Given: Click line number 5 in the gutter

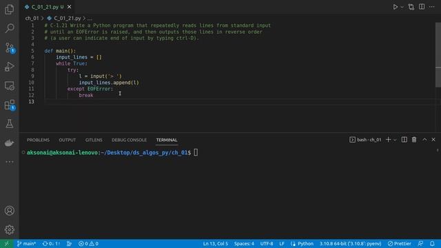Looking at the screenshot, I should (x=32, y=51).
